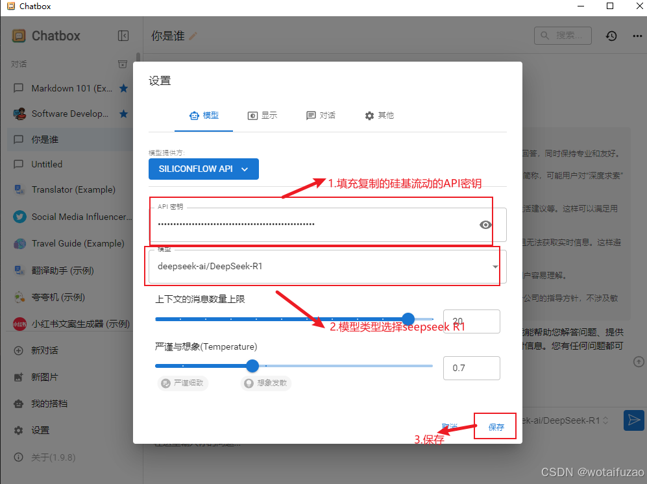Click the context message limit slider handle

pos(408,319)
